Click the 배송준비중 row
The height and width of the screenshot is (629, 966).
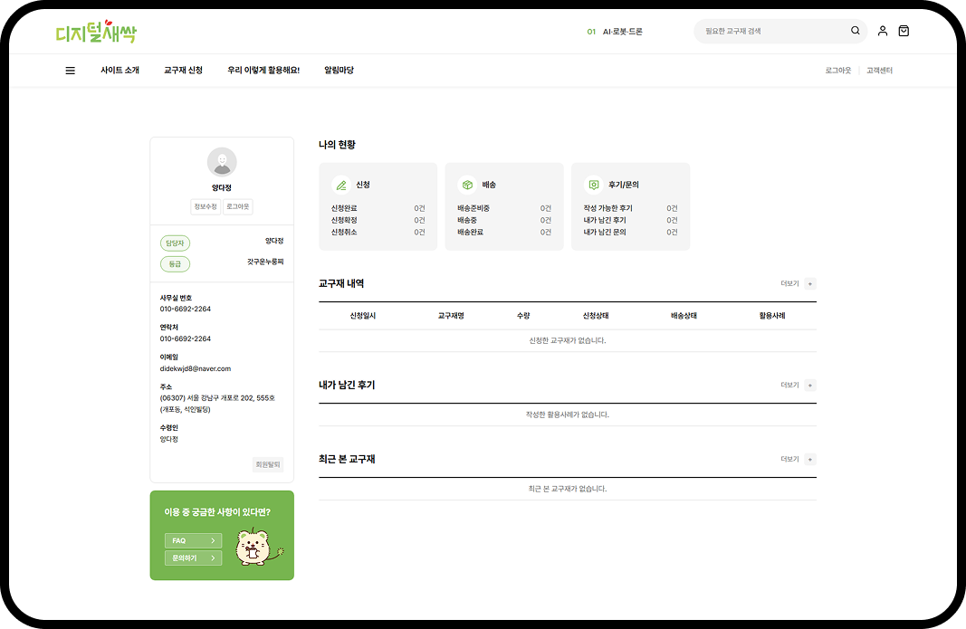(504, 208)
